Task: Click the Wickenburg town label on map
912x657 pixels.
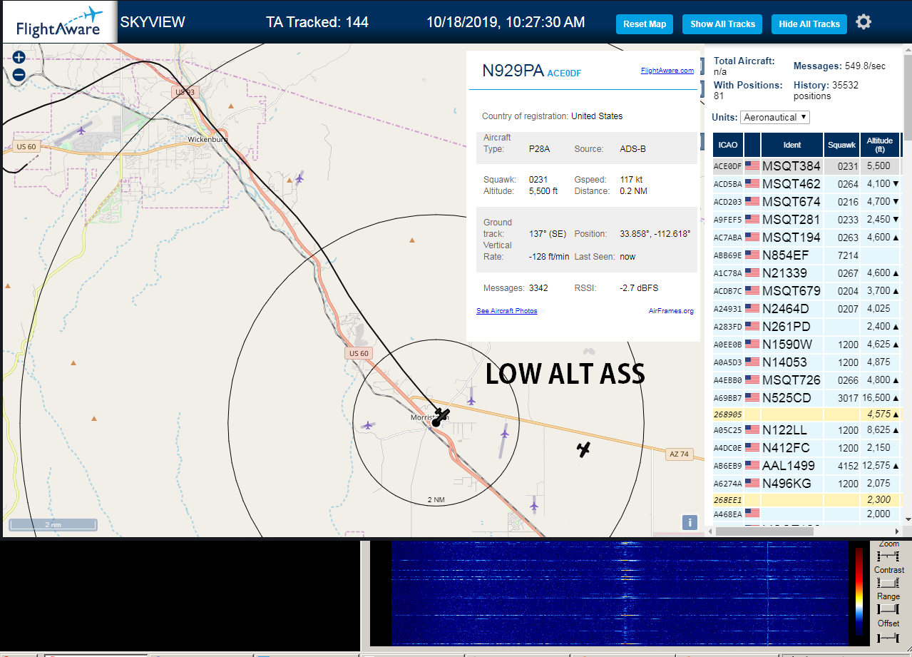Action: (207, 139)
